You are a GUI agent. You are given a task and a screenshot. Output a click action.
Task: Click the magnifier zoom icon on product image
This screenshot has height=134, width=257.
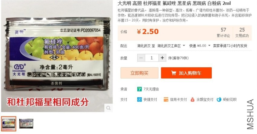[x=108, y=108]
